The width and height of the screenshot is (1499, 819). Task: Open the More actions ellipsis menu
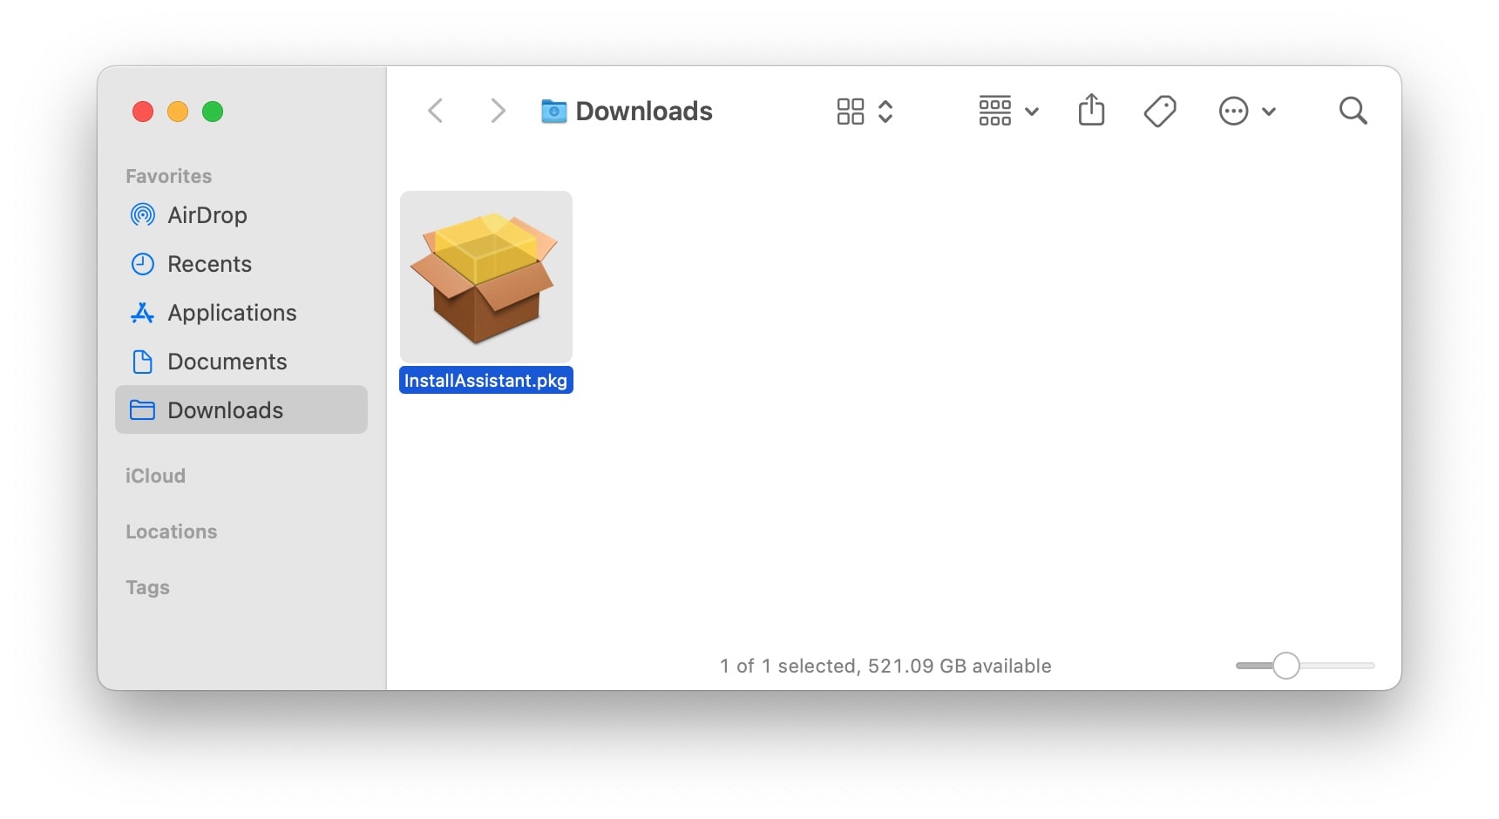click(1246, 112)
